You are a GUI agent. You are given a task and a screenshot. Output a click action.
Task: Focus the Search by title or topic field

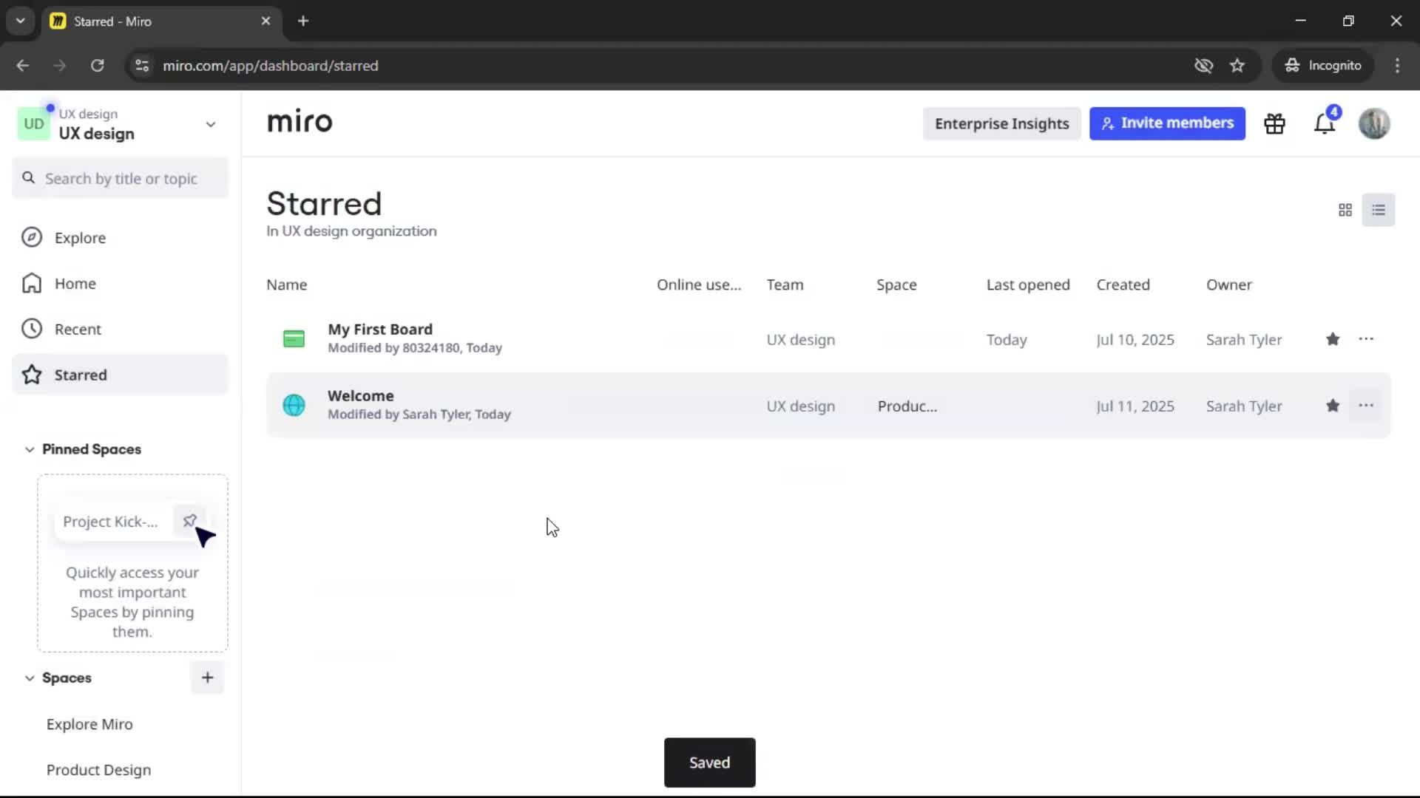pyautogui.click(x=121, y=178)
